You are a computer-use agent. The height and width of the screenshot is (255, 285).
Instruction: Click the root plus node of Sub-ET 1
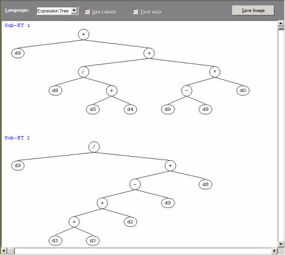(83, 34)
